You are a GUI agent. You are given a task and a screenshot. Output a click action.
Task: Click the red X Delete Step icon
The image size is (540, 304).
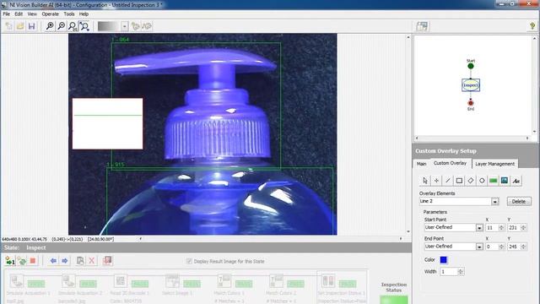(92, 261)
